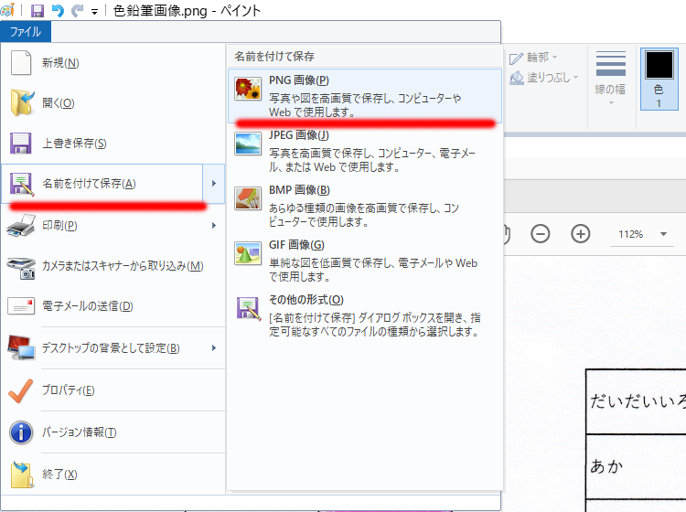Save as JPEG 画像(J)
The width and height of the screenshot is (686, 512).
[364, 151]
